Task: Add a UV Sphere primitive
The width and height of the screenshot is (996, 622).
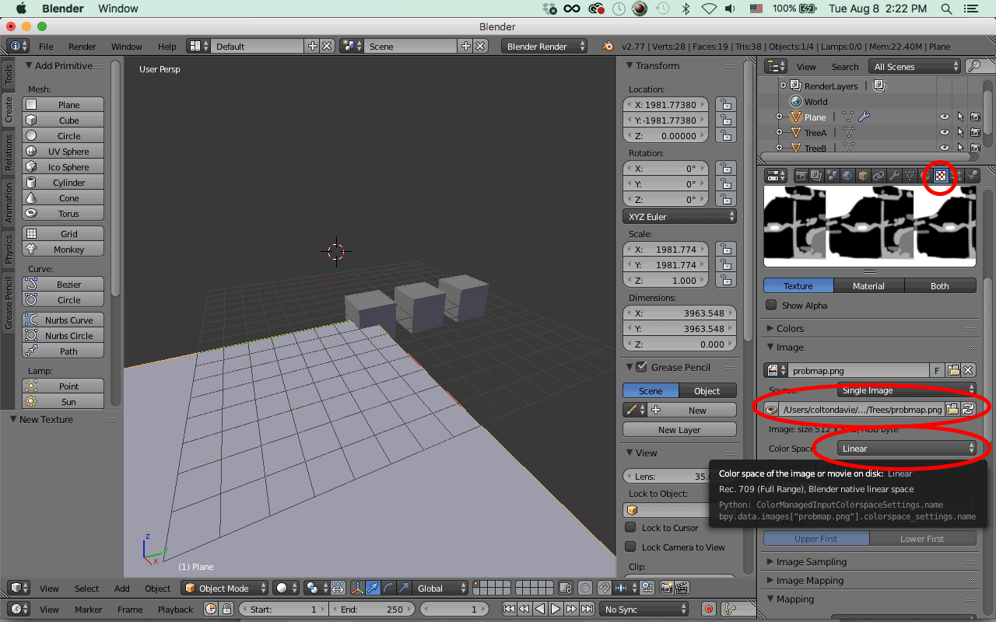Action: pyautogui.click(x=64, y=152)
